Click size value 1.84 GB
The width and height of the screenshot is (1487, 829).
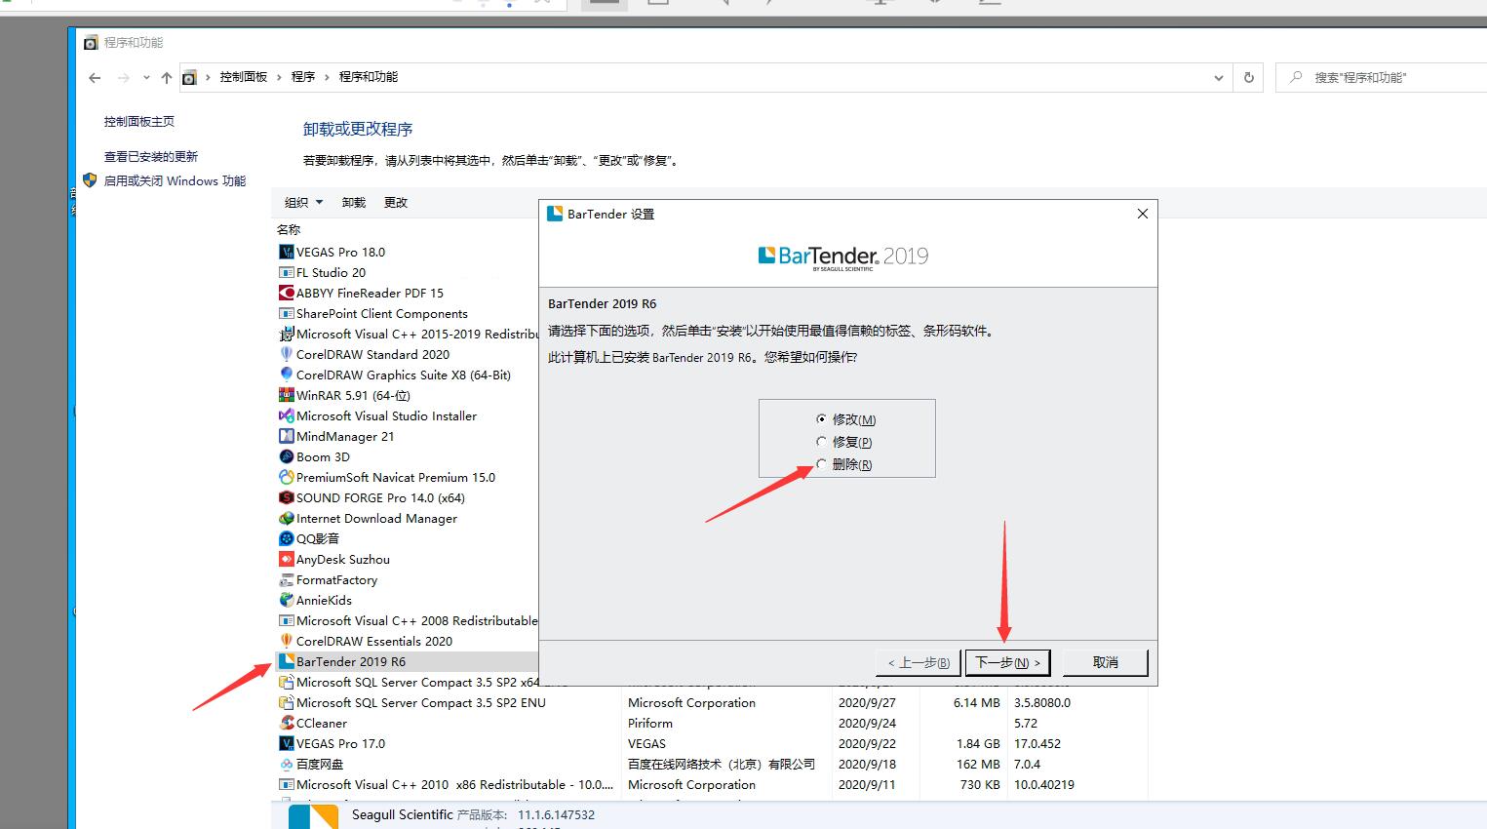coord(978,744)
